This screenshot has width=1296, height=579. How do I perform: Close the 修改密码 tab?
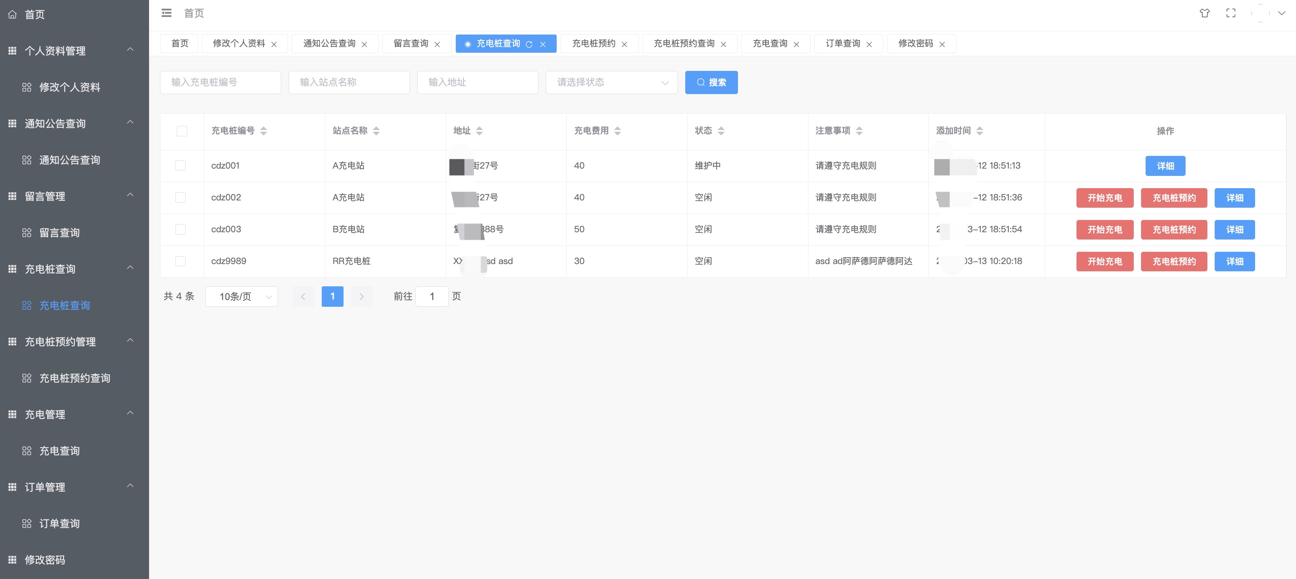coord(942,44)
